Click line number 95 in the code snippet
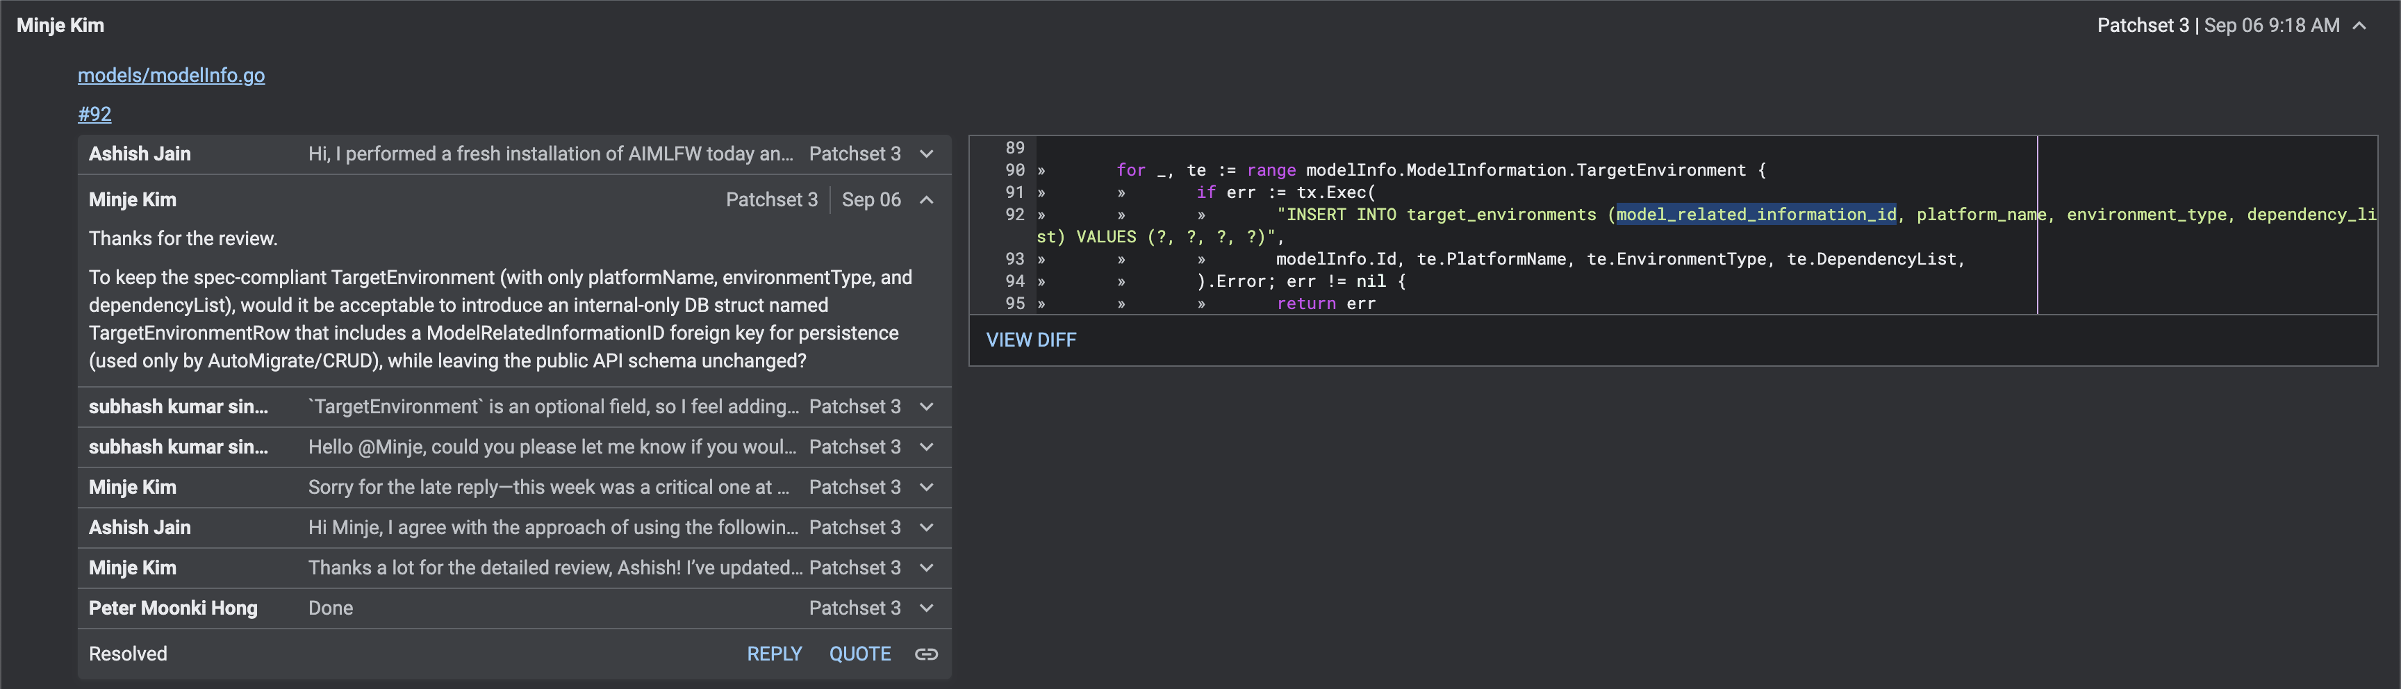Viewport: 2401px width, 689px height. click(1014, 304)
